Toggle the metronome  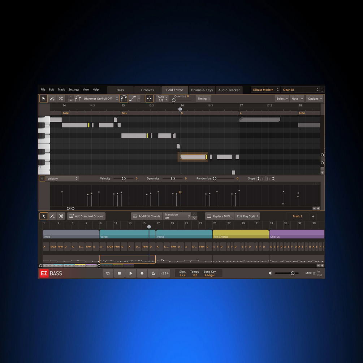coord(153,273)
